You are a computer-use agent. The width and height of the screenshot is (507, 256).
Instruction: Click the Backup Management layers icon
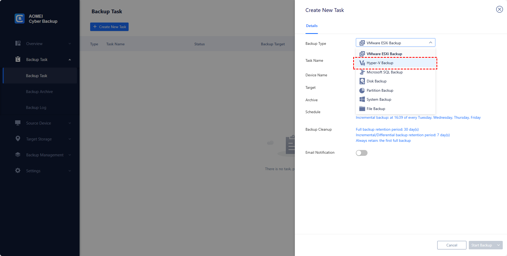(x=18, y=155)
